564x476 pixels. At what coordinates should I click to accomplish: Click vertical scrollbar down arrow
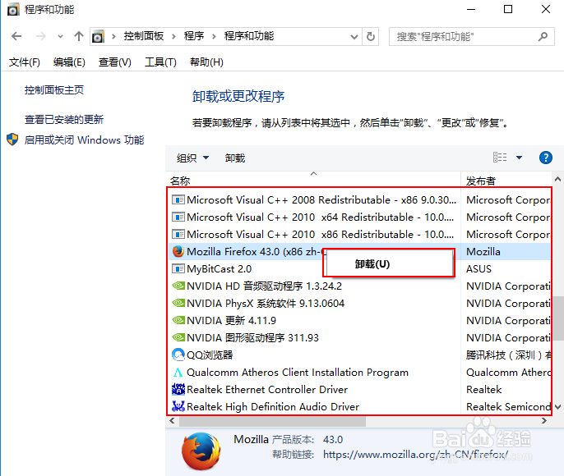coord(557,407)
